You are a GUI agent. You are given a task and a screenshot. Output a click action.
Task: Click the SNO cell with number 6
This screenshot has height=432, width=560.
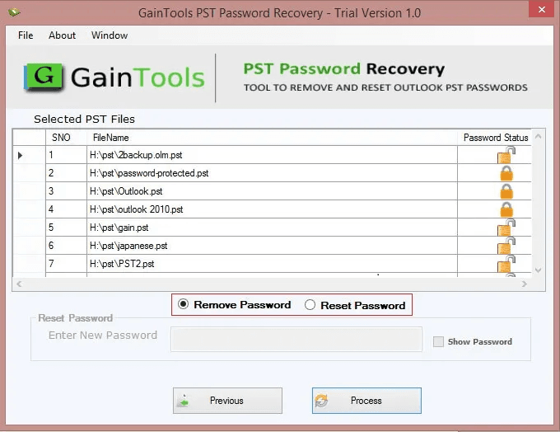(x=66, y=246)
